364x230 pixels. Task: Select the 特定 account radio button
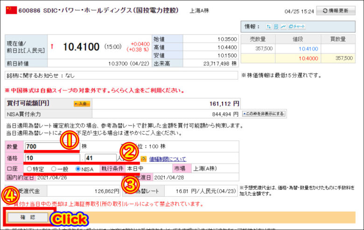(x=29, y=169)
